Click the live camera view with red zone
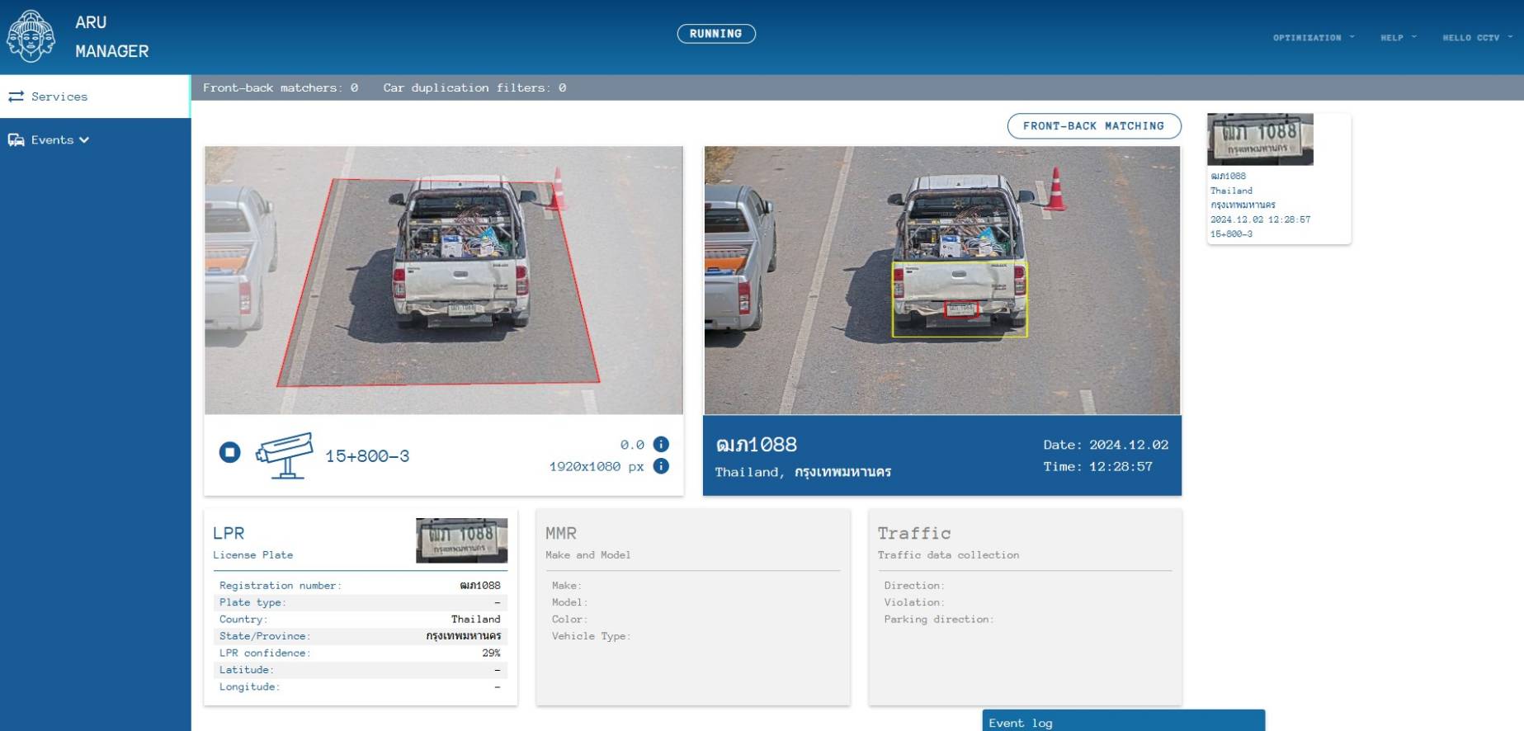This screenshot has height=731, width=1524. 443,281
